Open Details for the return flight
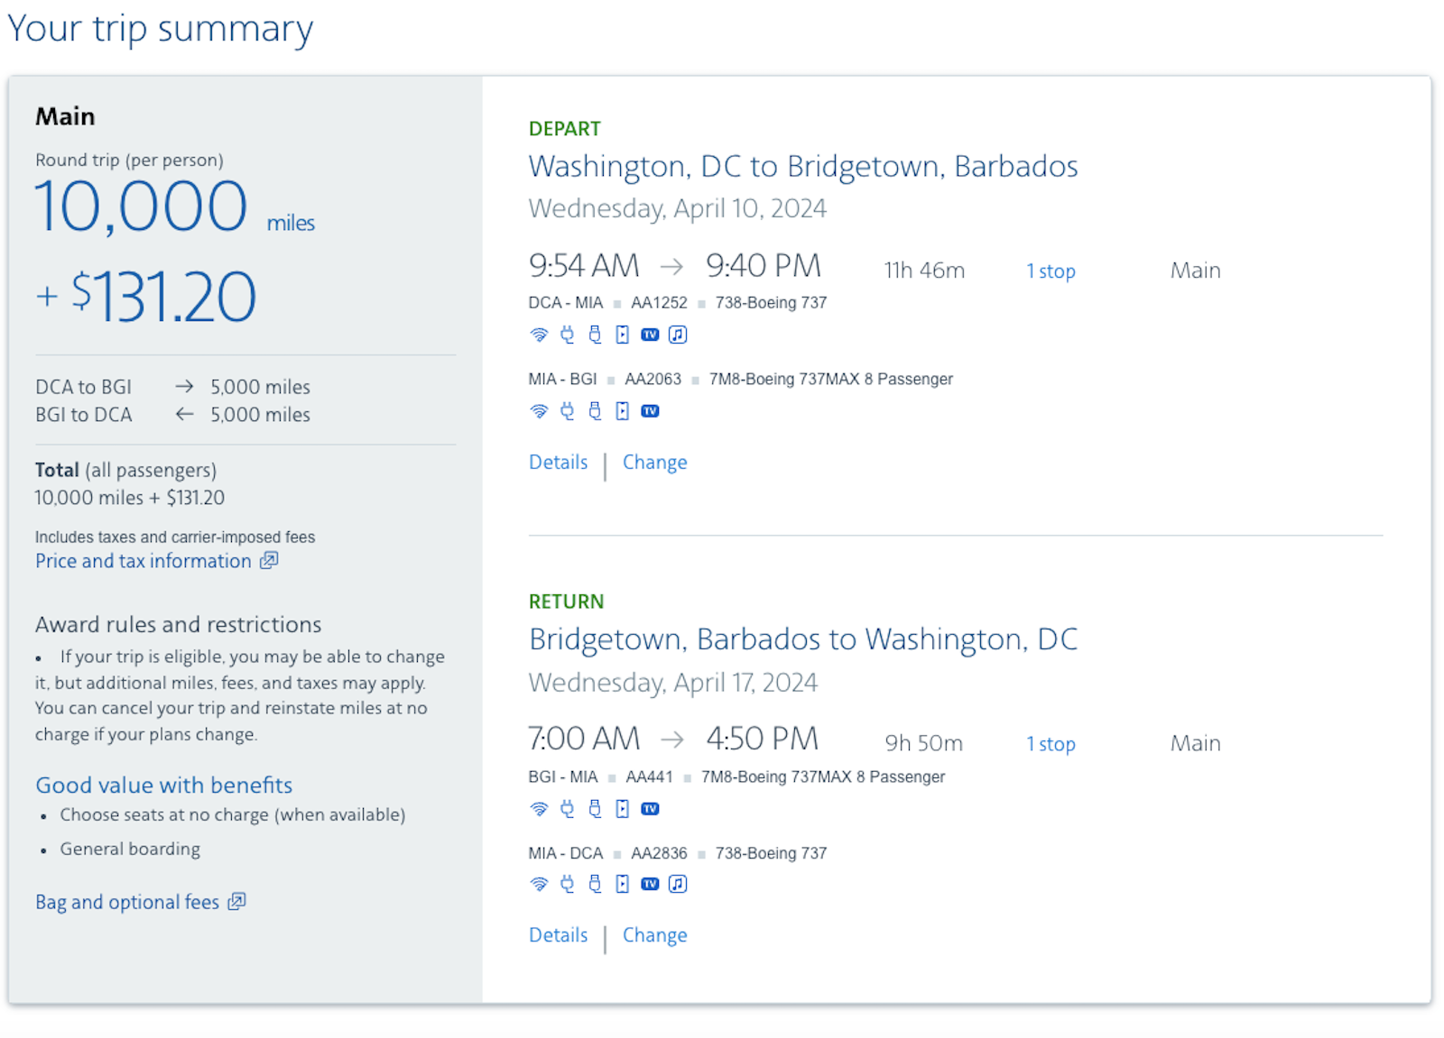 (x=558, y=935)
